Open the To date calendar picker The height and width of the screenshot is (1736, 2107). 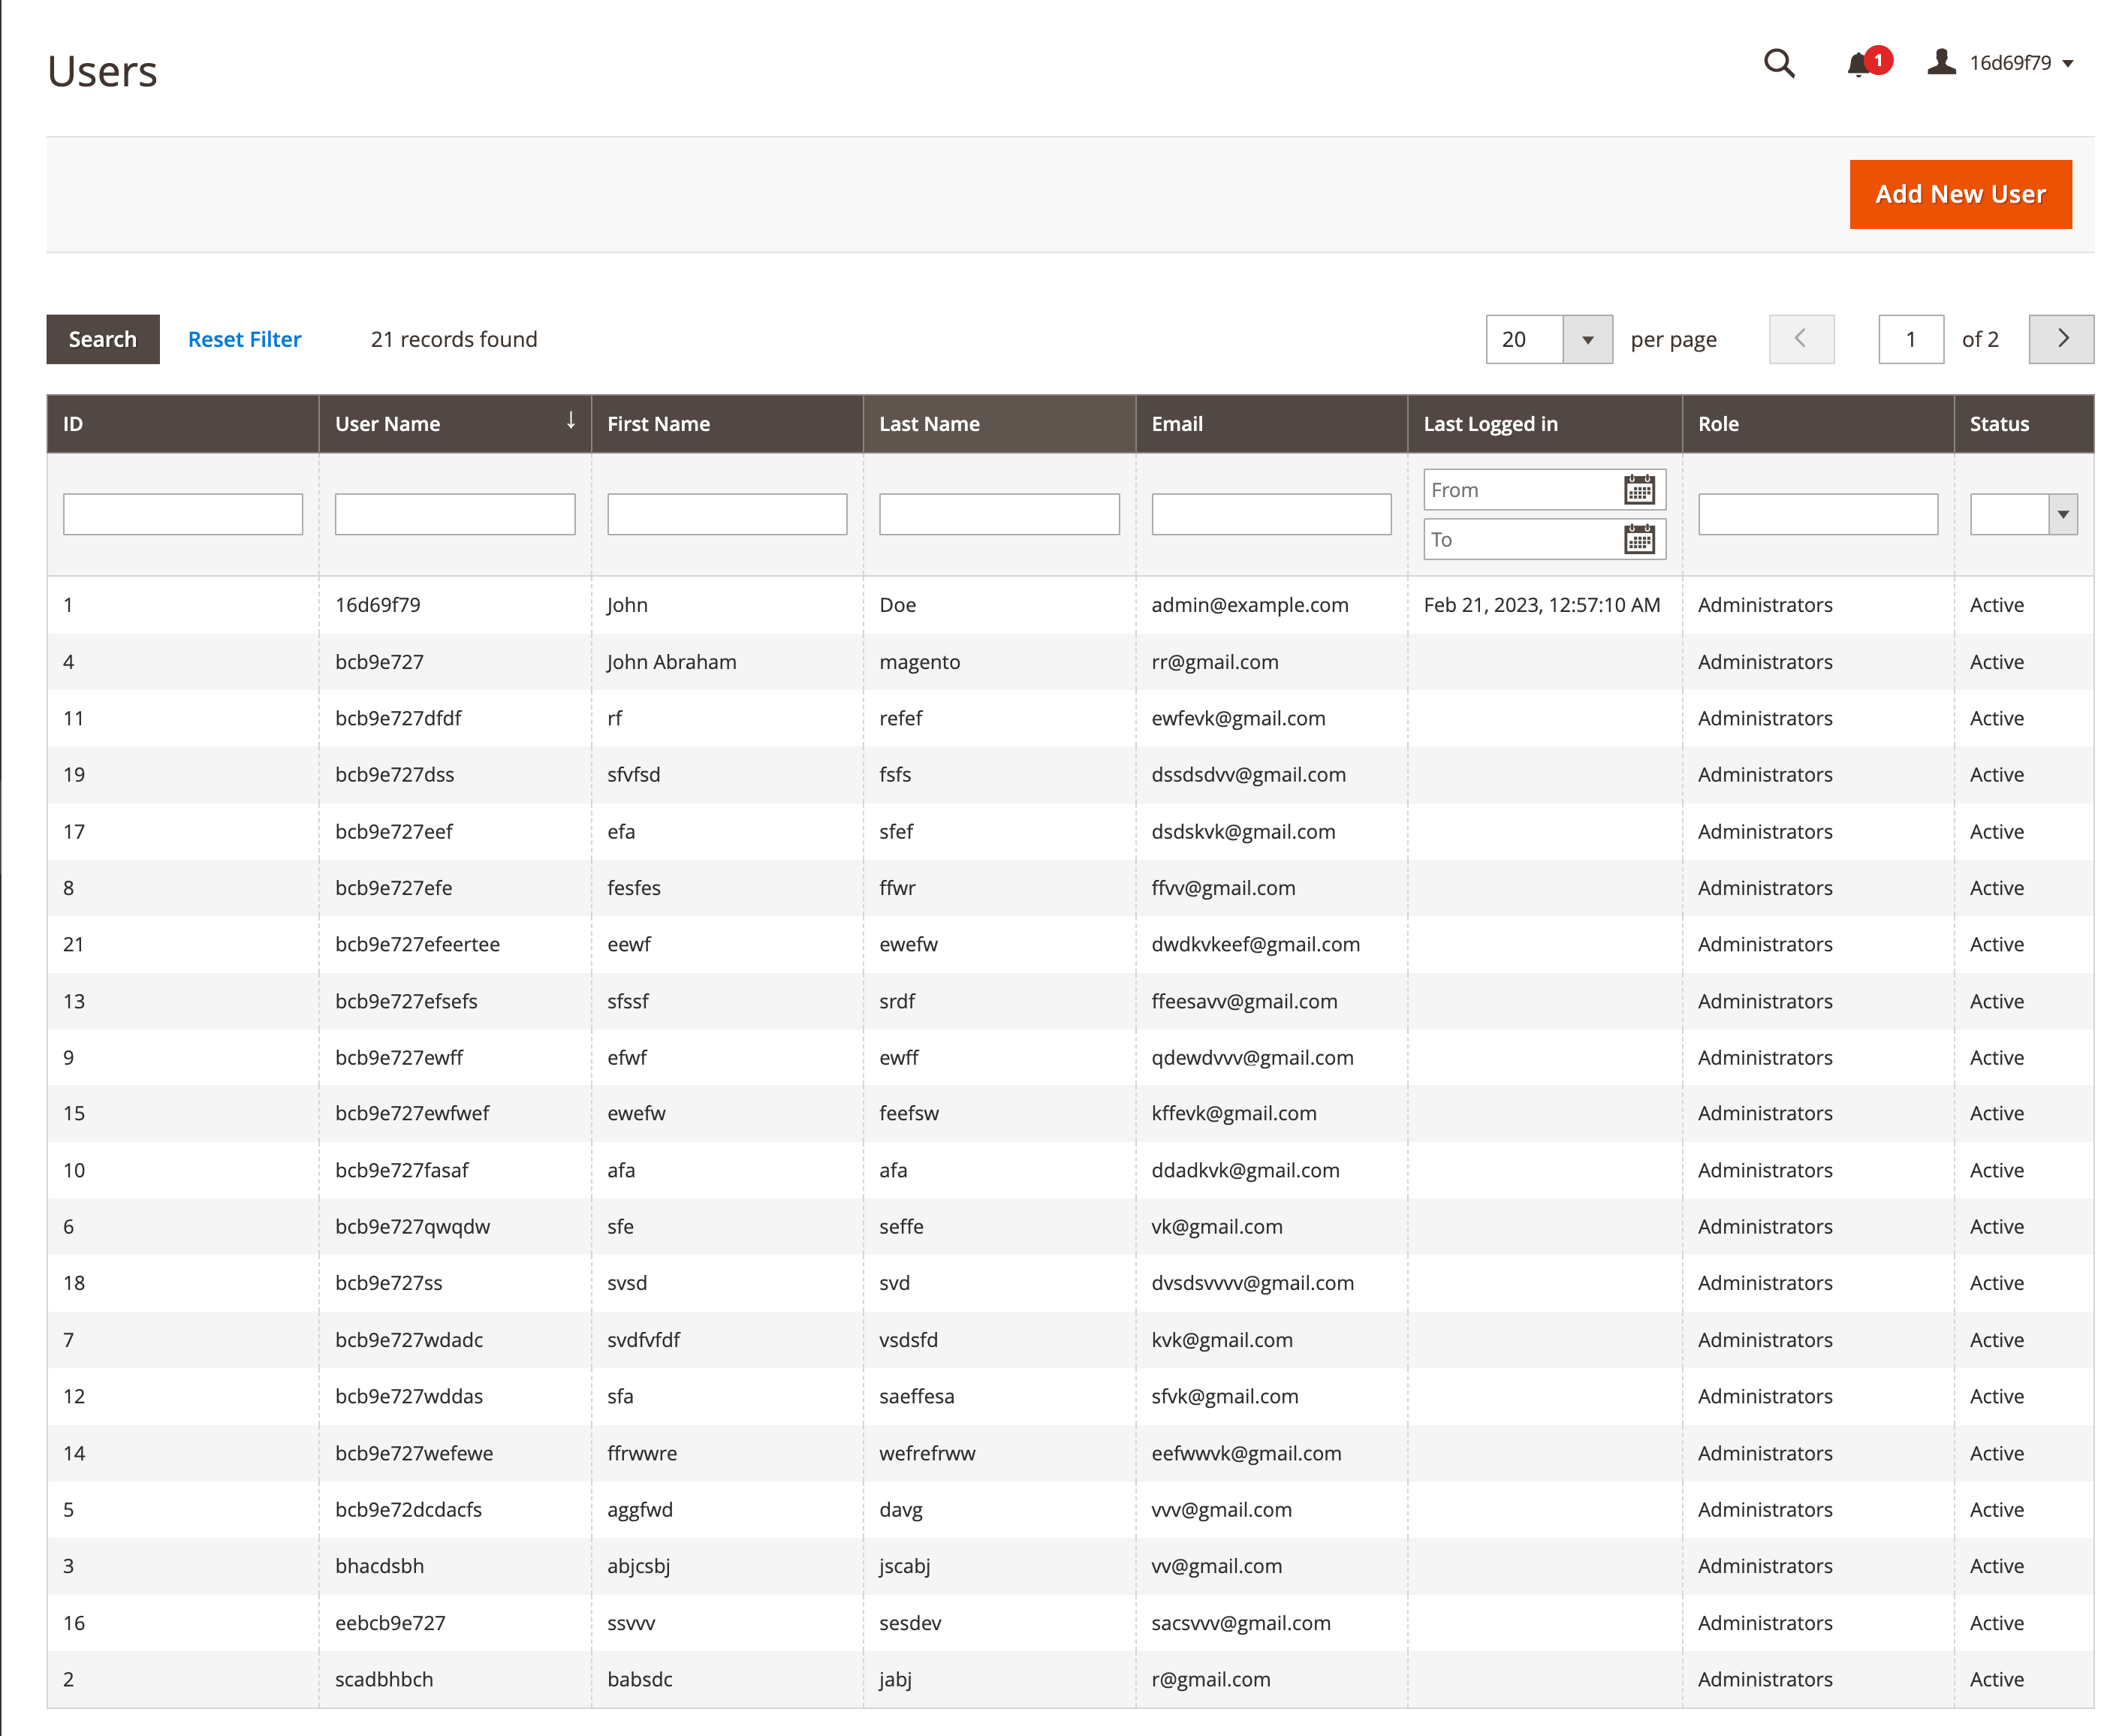[1639, 539]
